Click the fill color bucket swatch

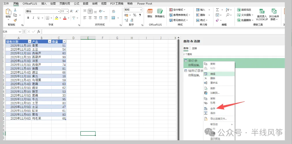click(x=57, y=18)
